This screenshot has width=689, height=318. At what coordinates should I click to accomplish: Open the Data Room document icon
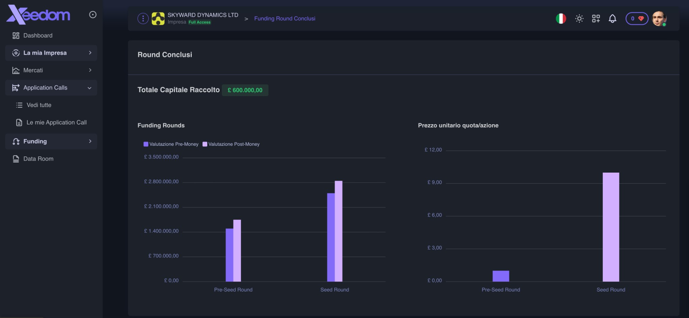[16, 158]
